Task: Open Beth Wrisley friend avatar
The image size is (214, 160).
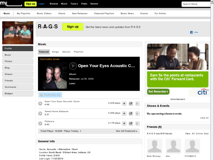Action: point(155,146)
